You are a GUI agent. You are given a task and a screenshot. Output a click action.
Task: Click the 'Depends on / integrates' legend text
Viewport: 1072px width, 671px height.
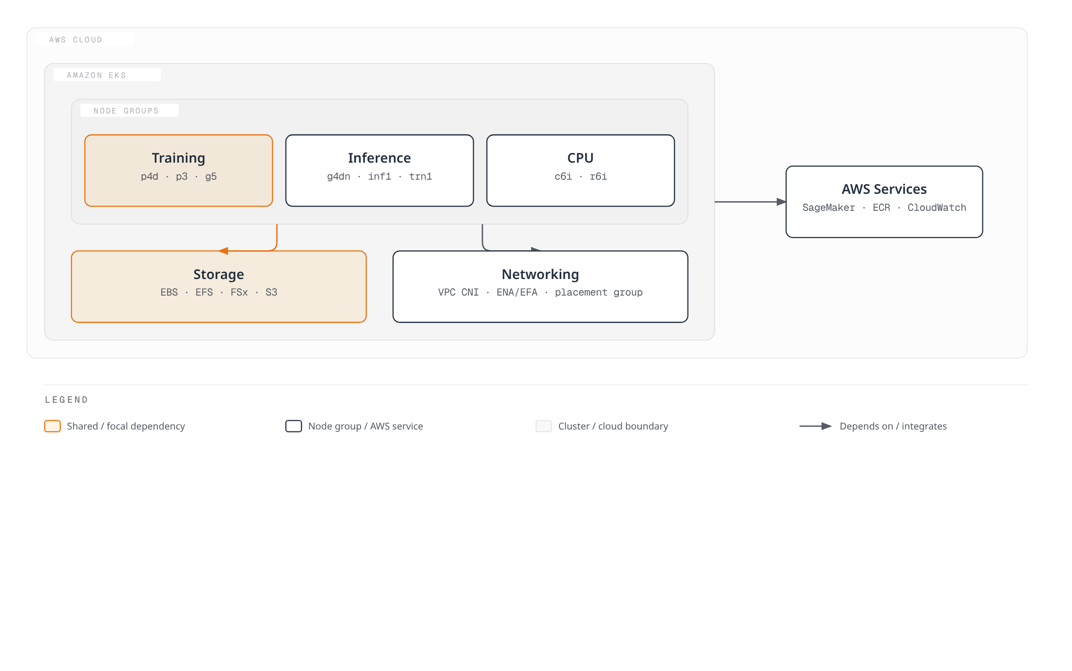pos(893,426)
